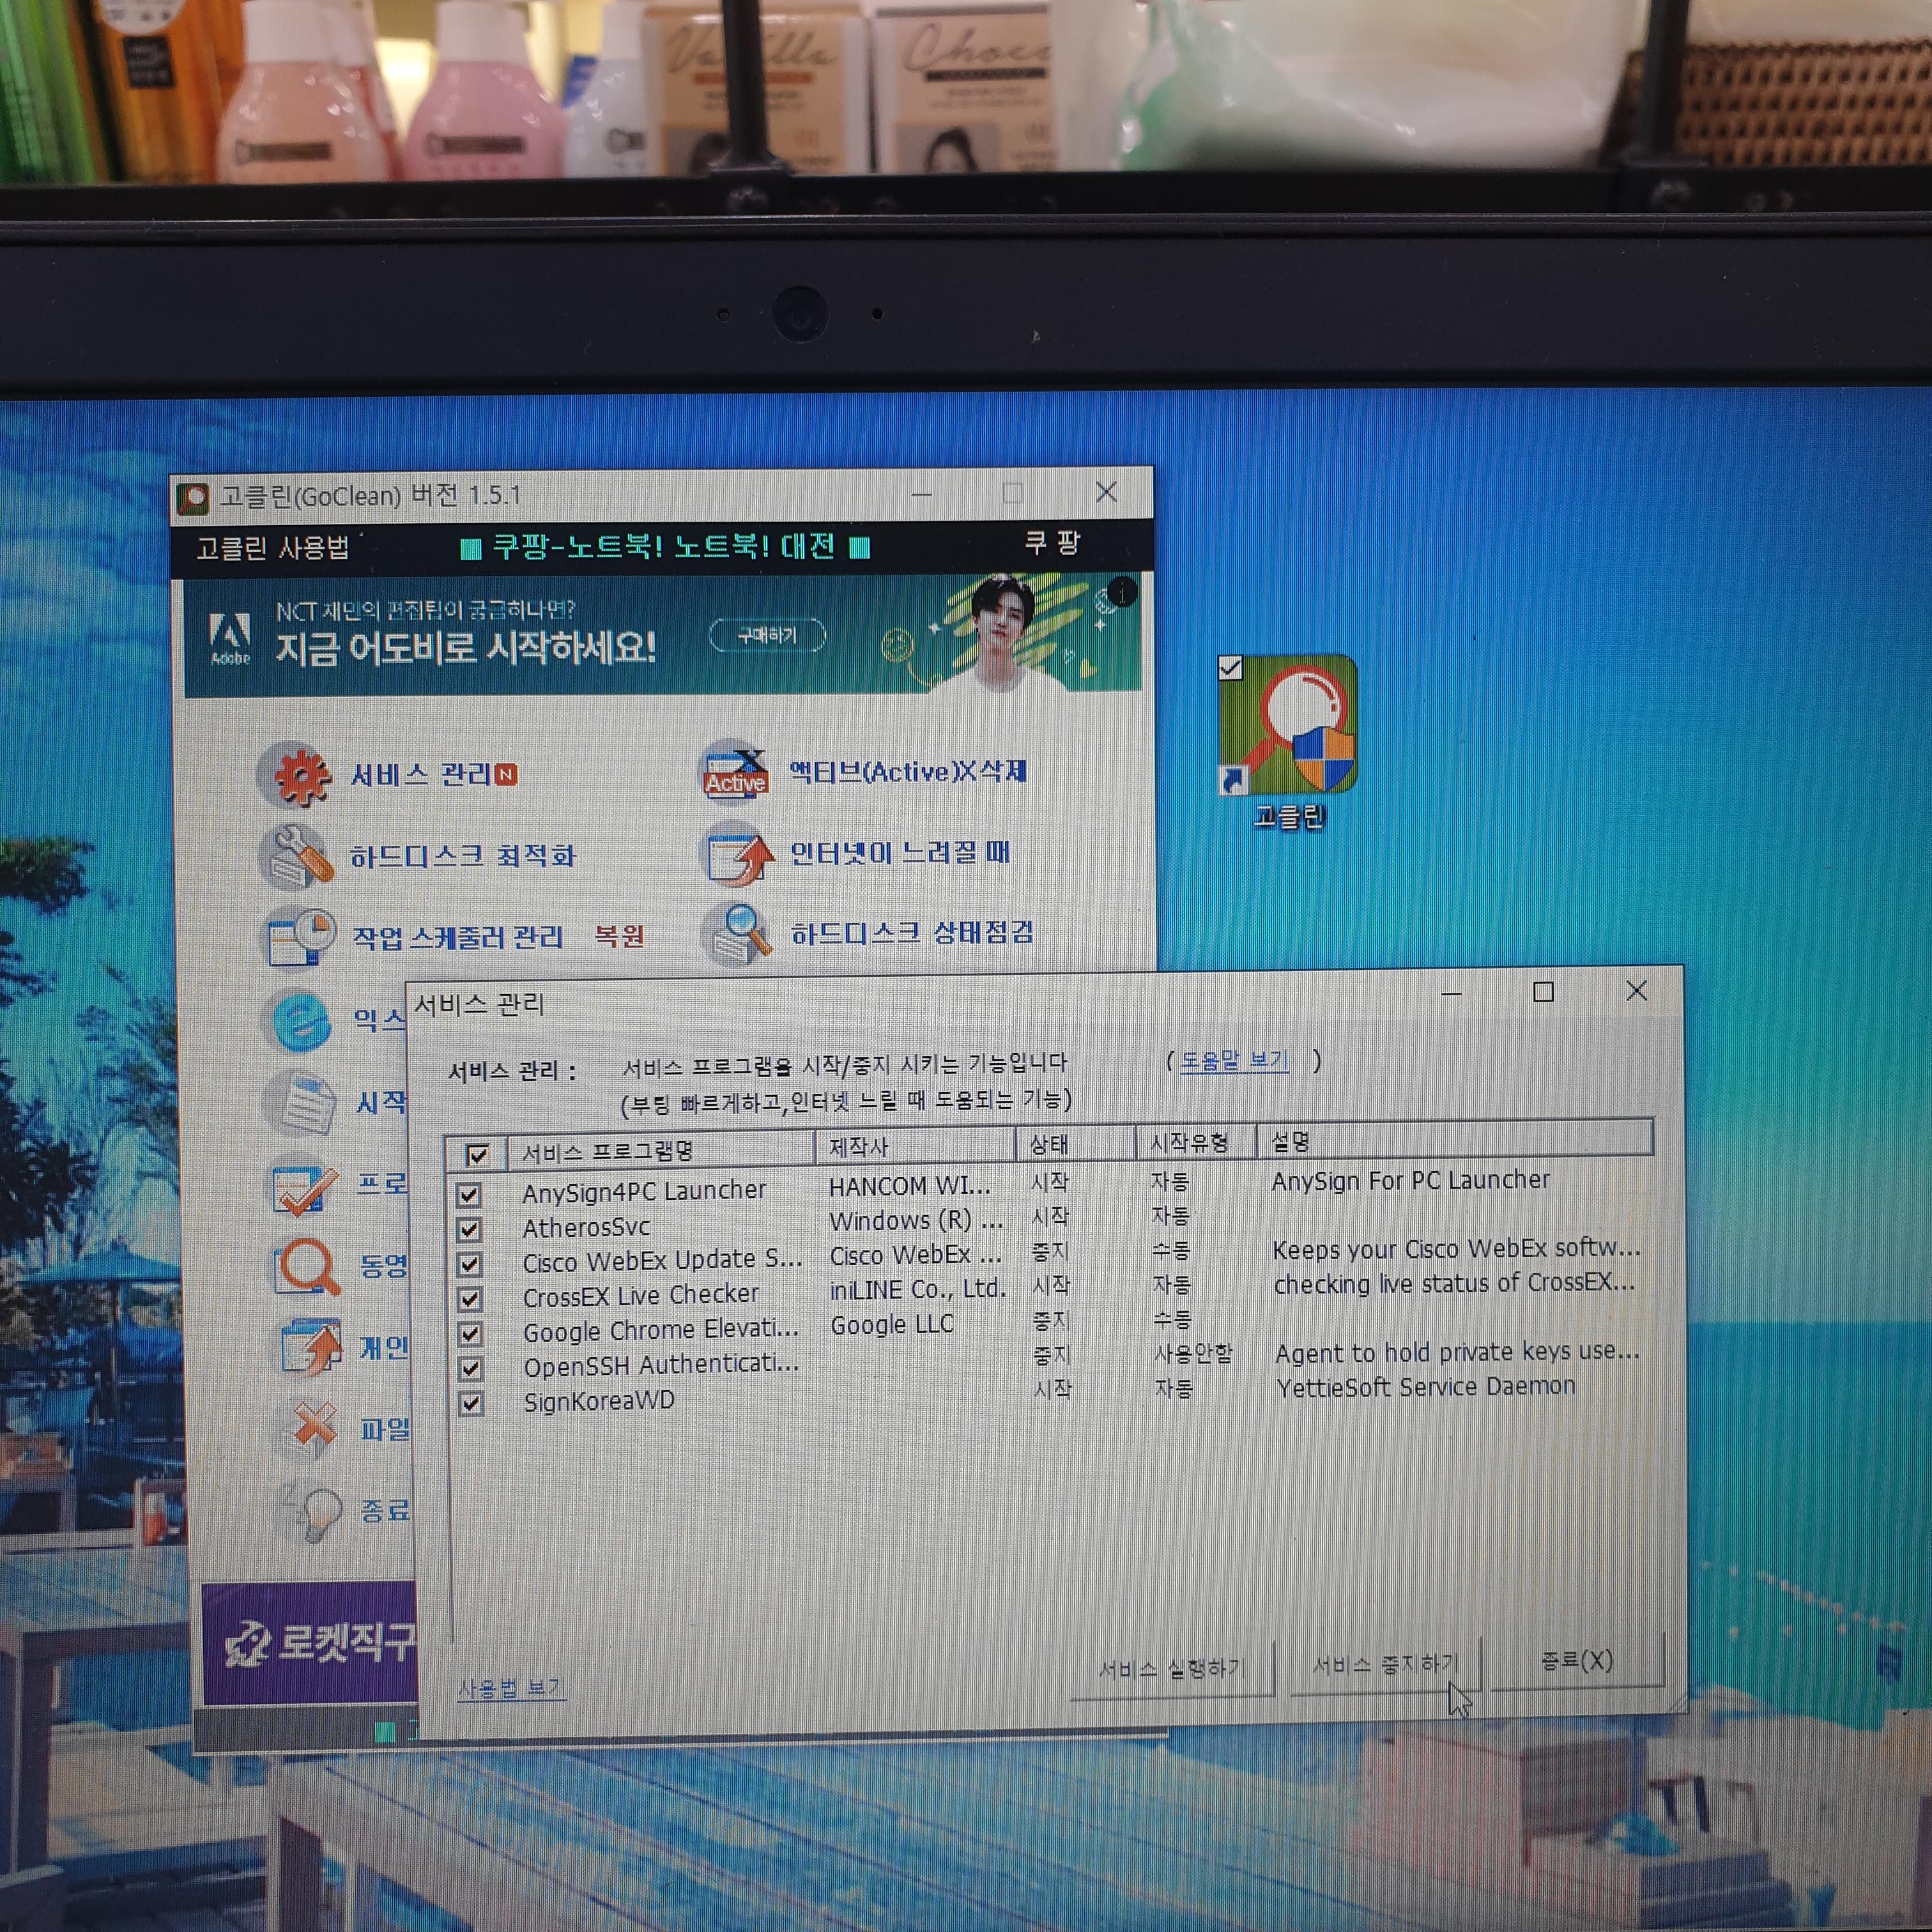
Task: Click the 구매하기 button in Adobe banner
Action: [767, 635]
